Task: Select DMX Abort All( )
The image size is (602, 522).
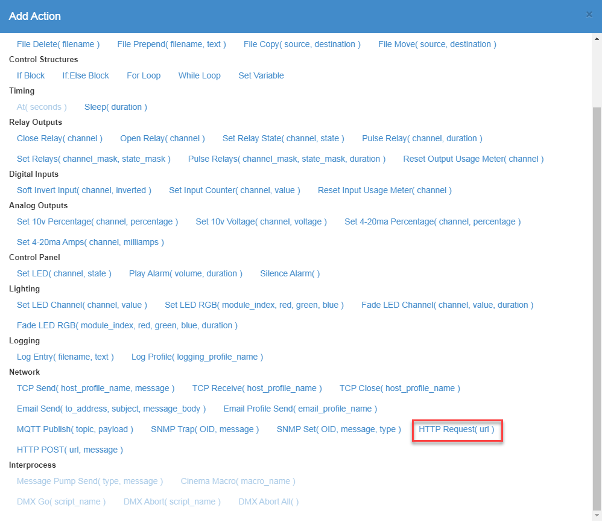Action: click(x=268, y=502)
